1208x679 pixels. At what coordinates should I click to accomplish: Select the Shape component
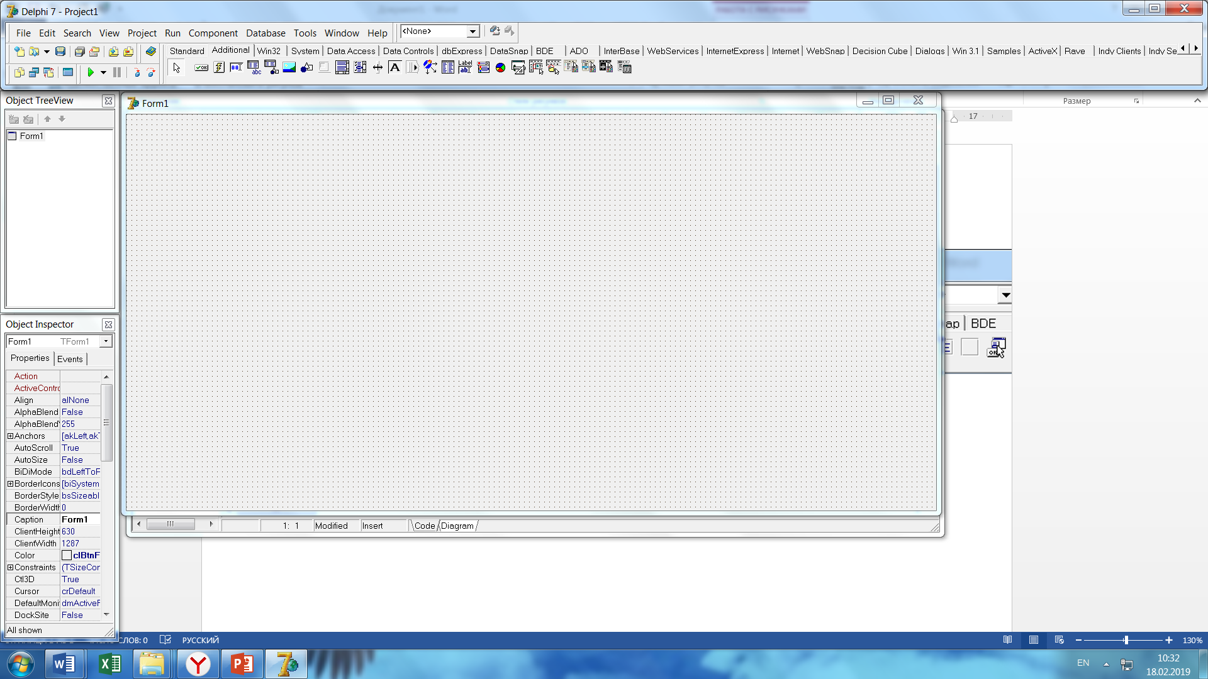[x=307, y=67]
